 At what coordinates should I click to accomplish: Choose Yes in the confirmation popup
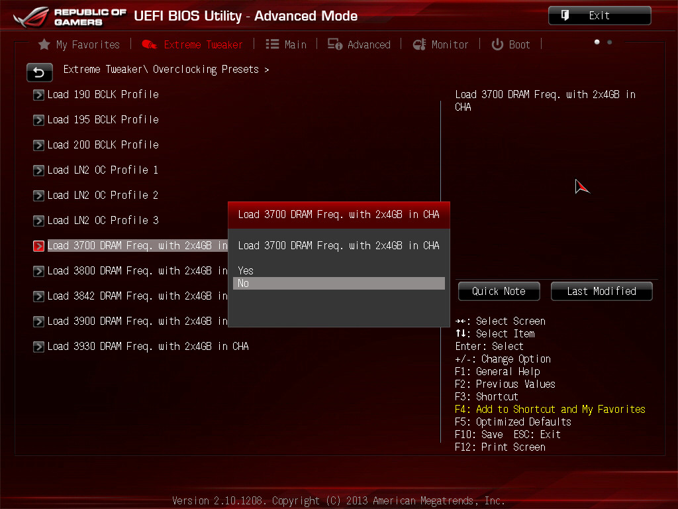(246, 270)
